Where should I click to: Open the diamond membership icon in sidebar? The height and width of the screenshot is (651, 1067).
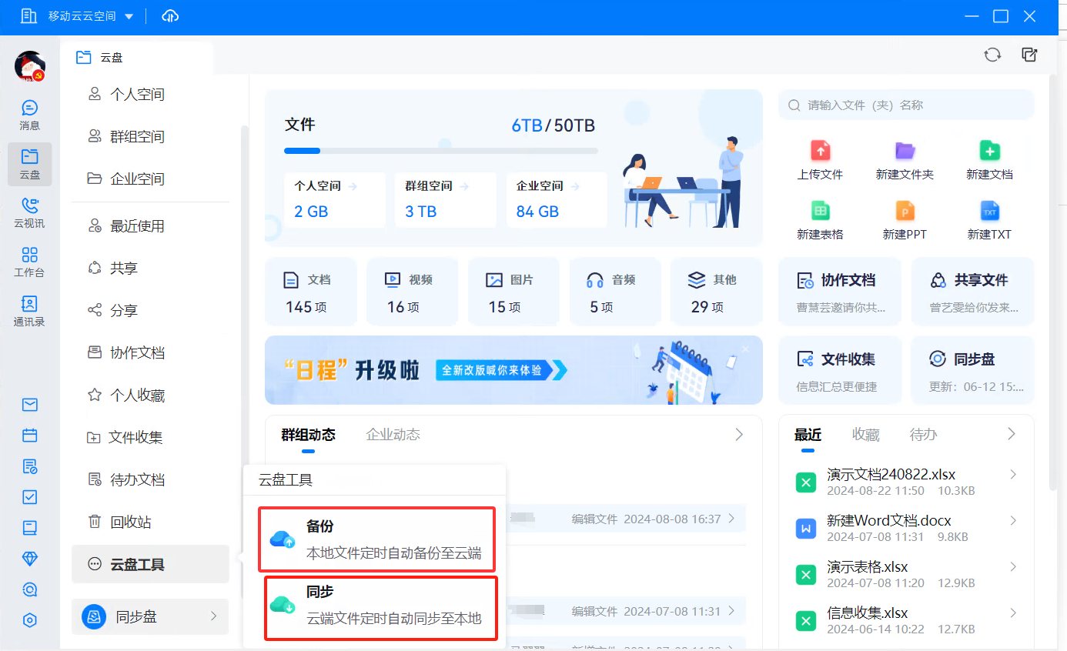pos(30,559)
